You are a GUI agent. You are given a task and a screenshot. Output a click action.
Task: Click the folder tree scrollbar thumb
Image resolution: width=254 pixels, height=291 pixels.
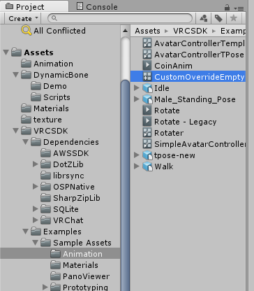click(125, 185)
